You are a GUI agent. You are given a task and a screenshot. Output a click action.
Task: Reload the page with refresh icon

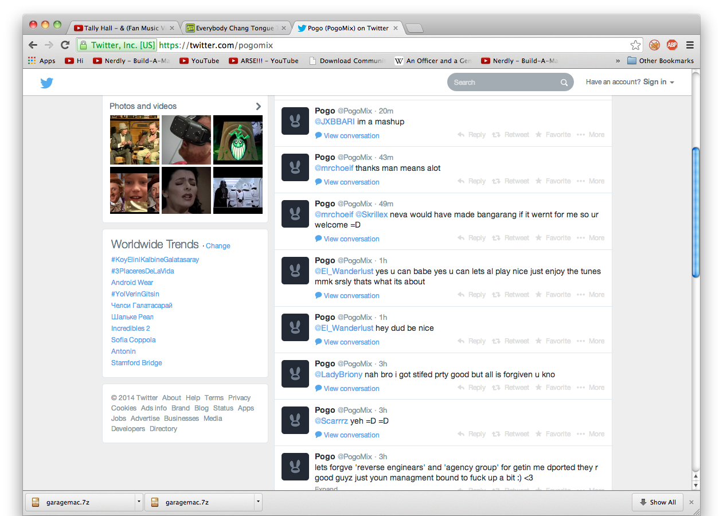[x=65, y=45]
